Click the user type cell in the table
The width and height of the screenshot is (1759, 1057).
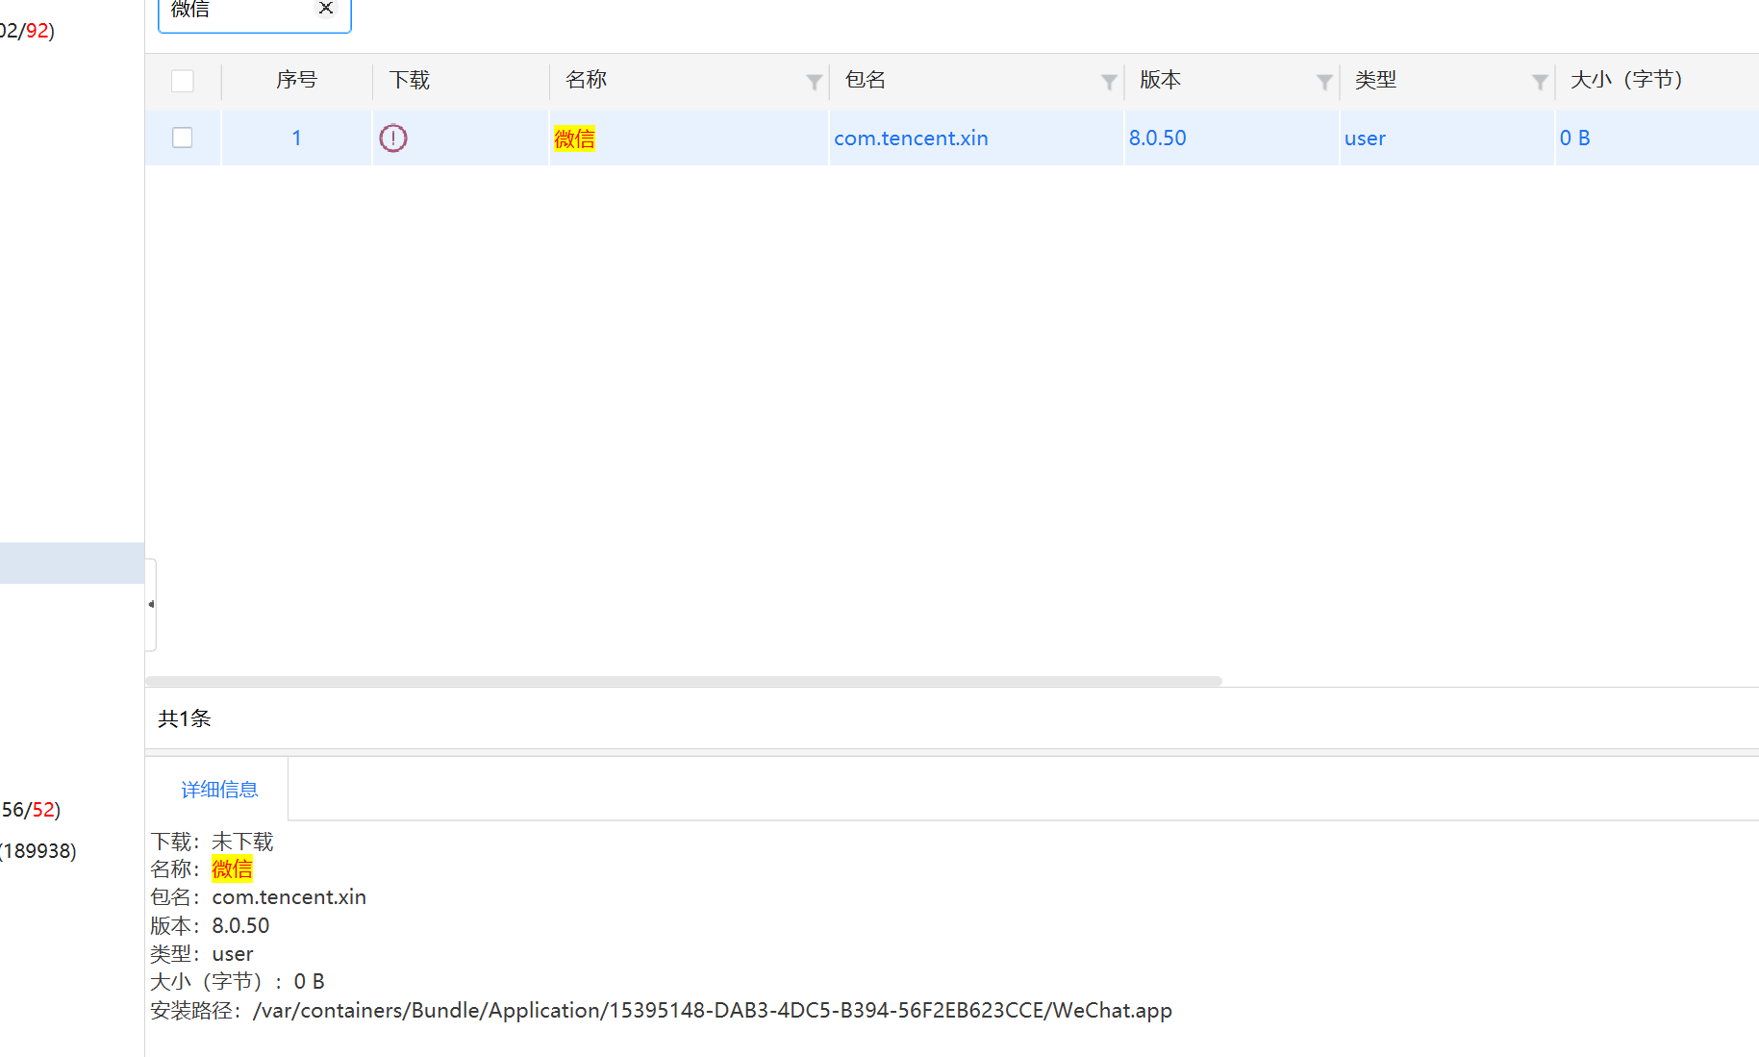point(1365,138)
